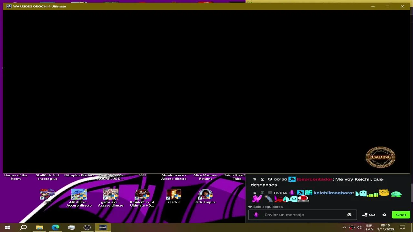The height and width of the screenshot is (232, 413).
Task: Select the Absolum.exe shortcut label
Action: 174,177
